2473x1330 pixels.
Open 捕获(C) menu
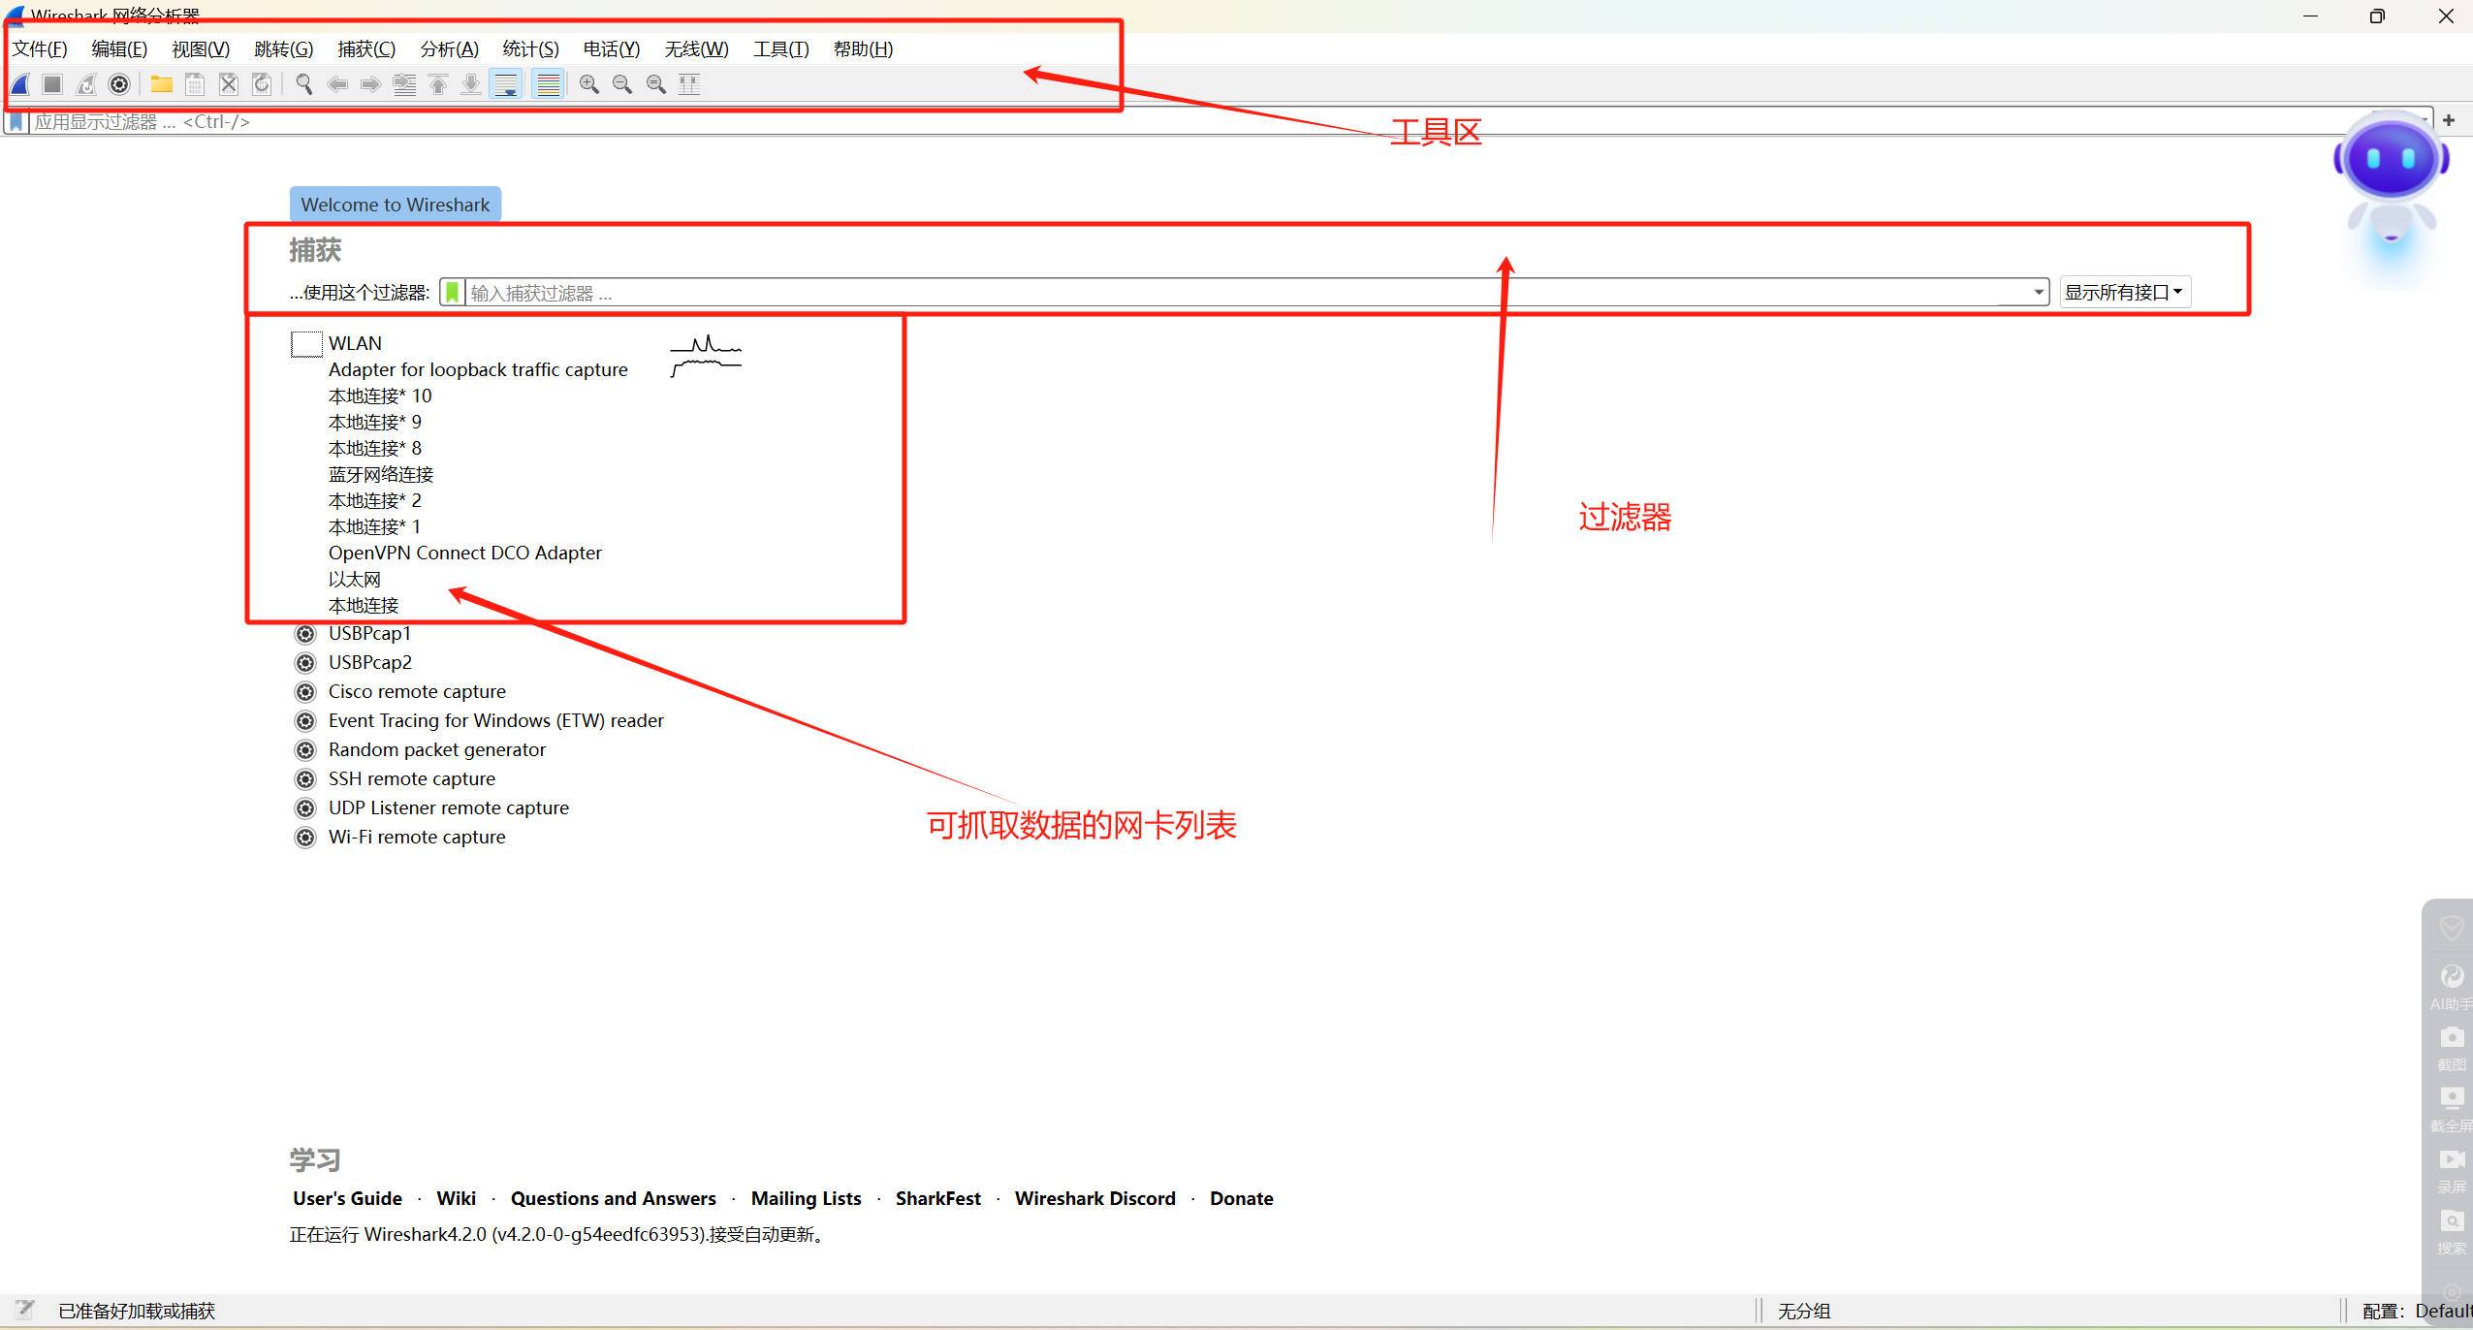(x=366, y=48)
